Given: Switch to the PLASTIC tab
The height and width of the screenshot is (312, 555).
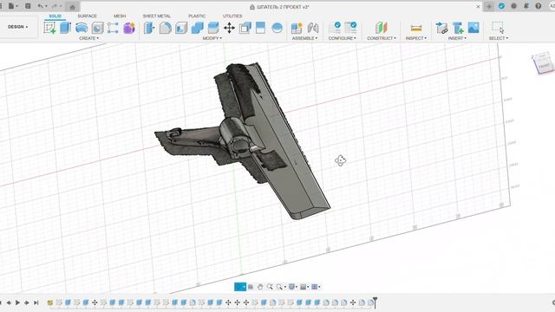Looking at the screenshot, I should pyautogui.click(x=197, y=16).
